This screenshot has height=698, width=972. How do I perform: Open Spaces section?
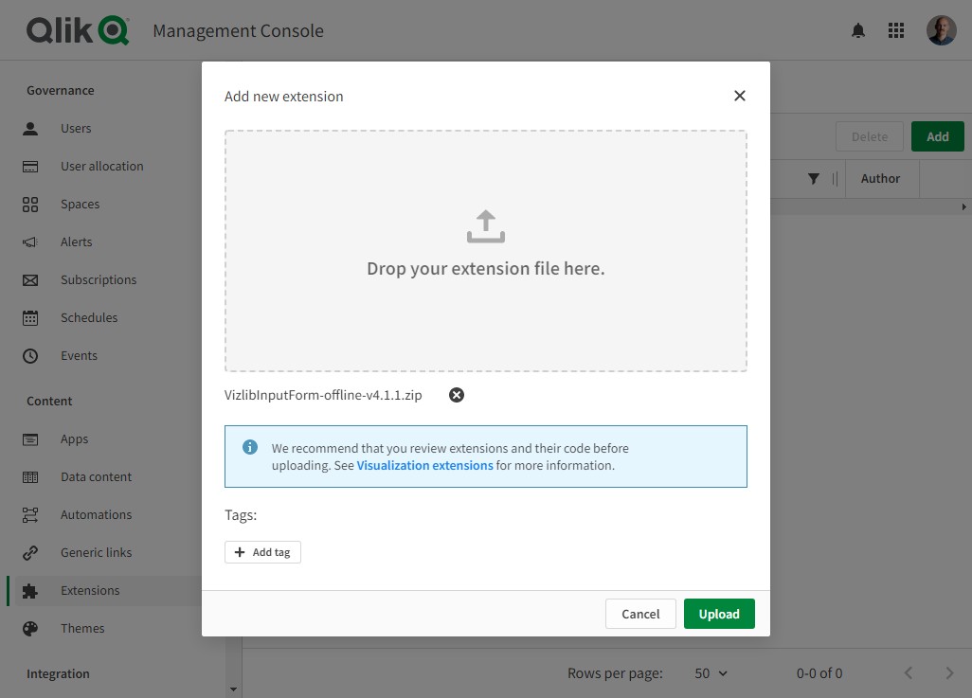tap(80, 204)
